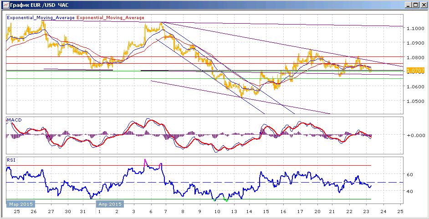Click date 10 on the time axis

217,212
